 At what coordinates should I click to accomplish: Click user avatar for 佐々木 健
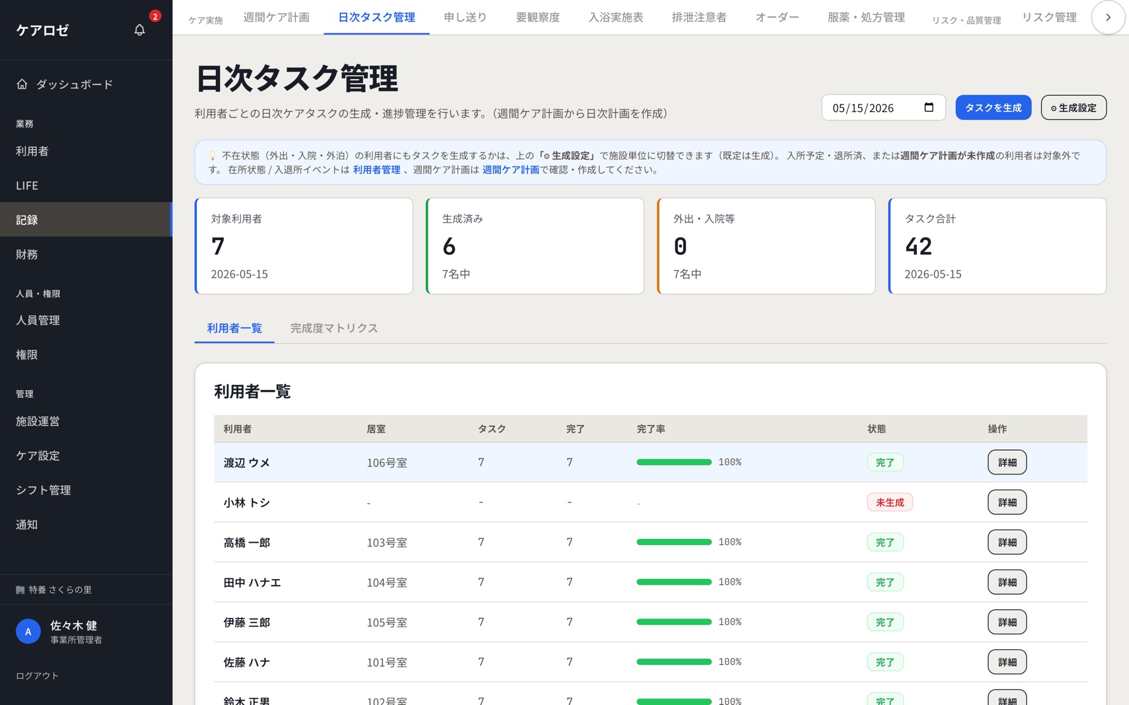click(28, 632)
